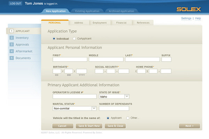Screen dimensions: 209x139
Task: Focus the Middle name field
Action: click(106, 59)
